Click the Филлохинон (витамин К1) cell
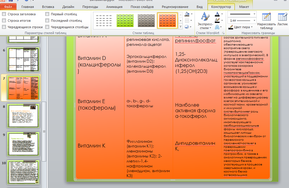The height and width of the screenshot is (188, 289). [x=148, y=158]
